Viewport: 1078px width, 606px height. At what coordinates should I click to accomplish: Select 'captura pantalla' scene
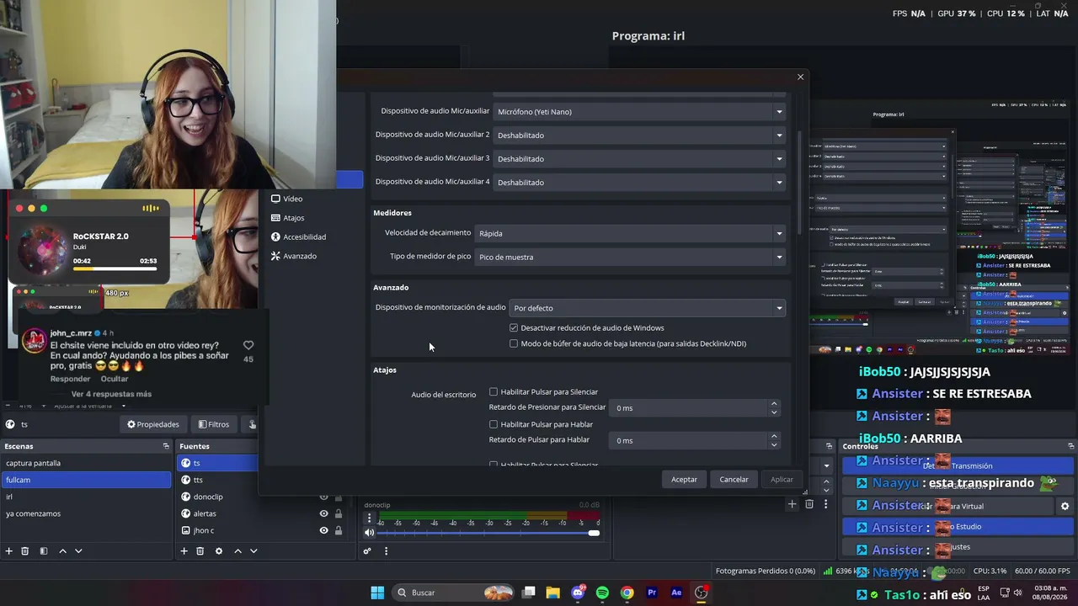click(x=86, y=463)
